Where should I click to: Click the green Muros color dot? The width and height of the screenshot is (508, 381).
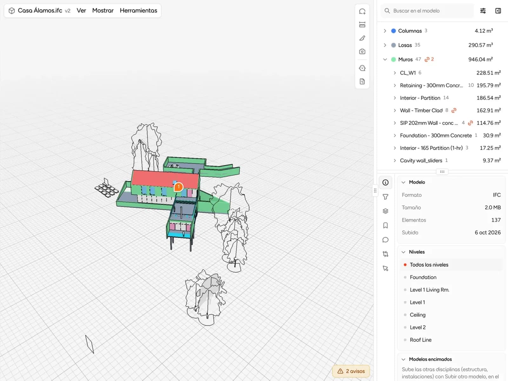click(x=393, y=59)
